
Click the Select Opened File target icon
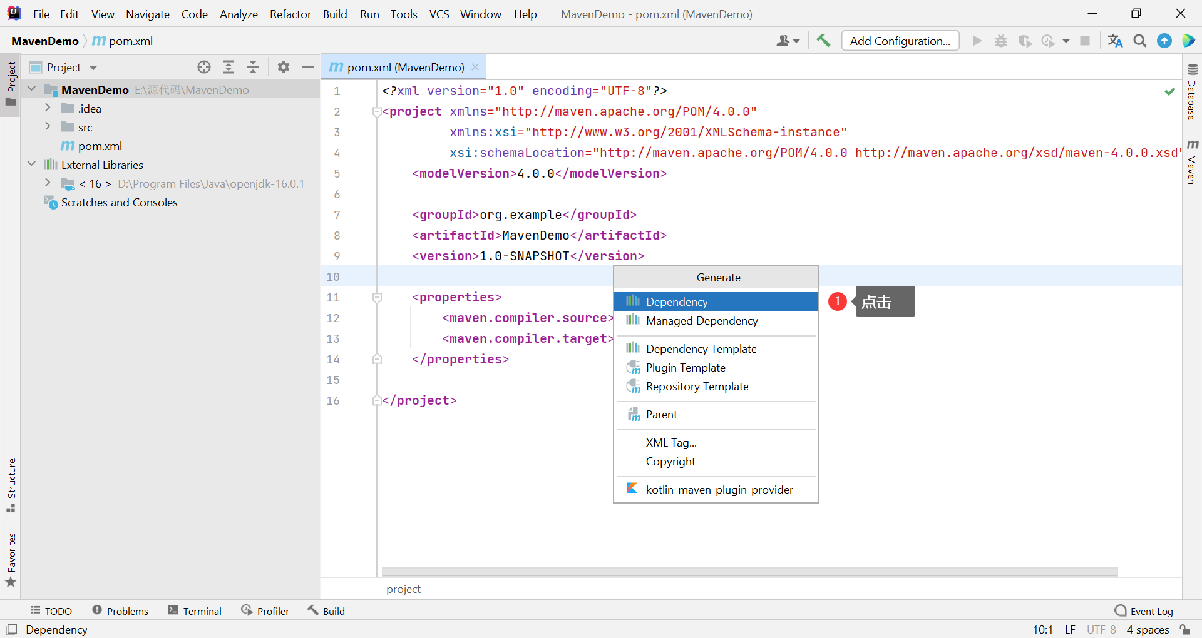point(204,67)
